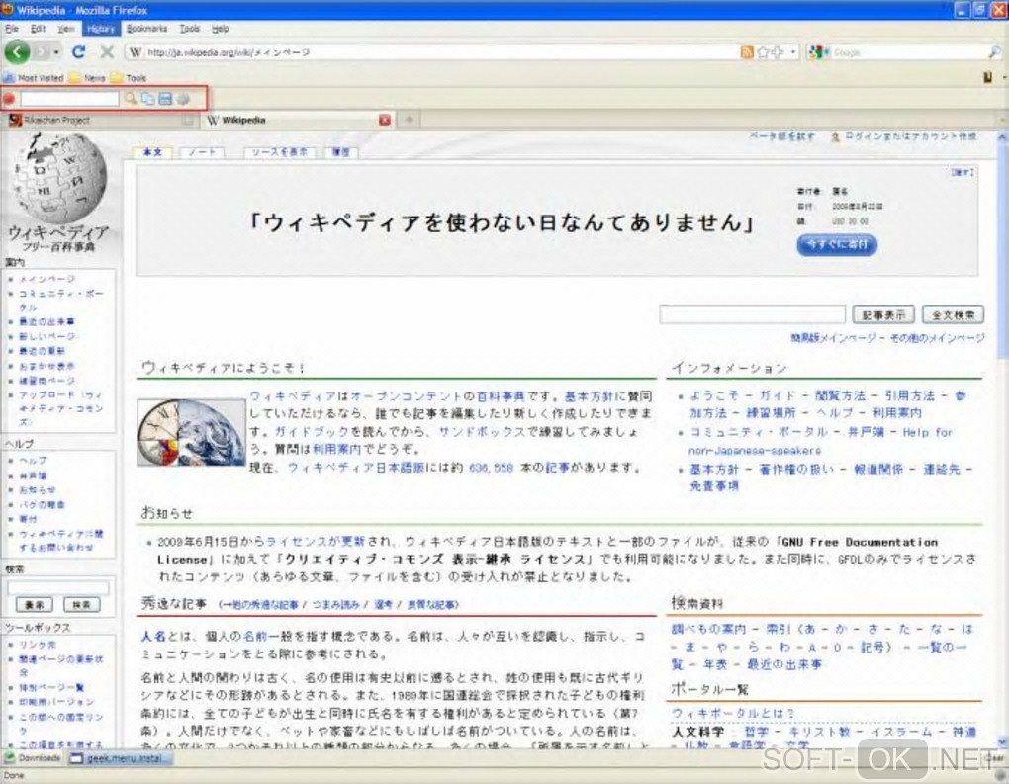This screenshot has height=784, width=1009.
Task: Switch to the Rikaichan Project tab
Action: click(100, 120)
